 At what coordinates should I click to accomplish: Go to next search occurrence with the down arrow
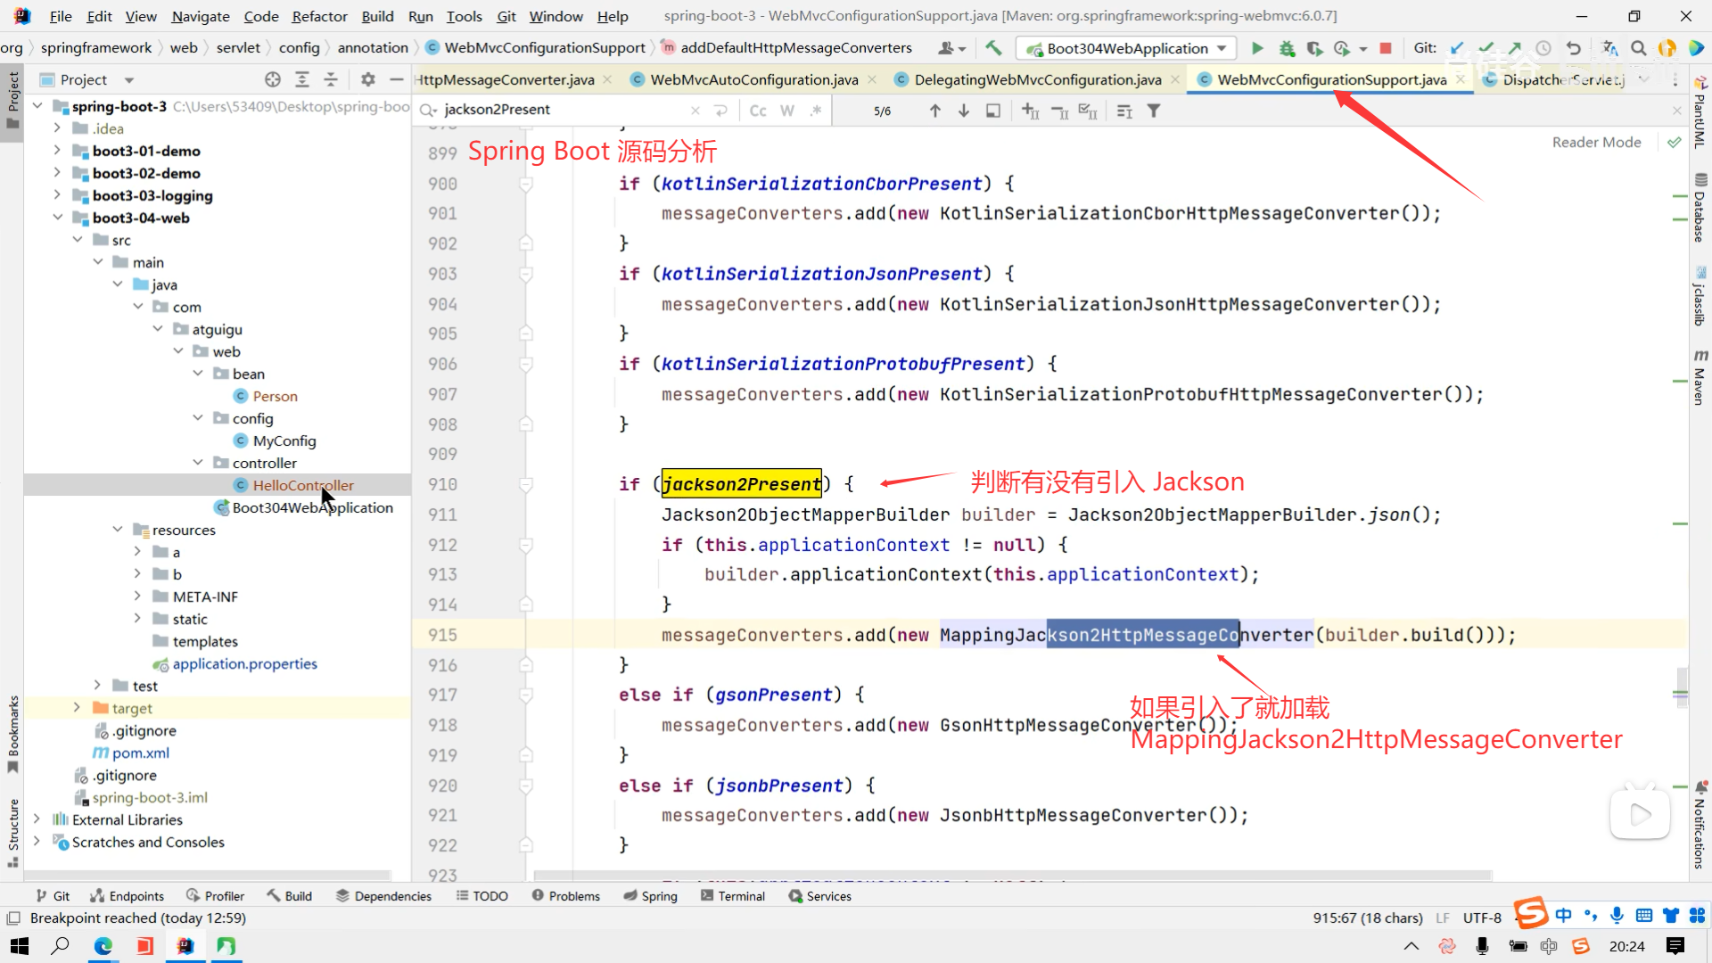[x=964, y=111]
